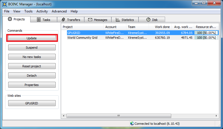Open the File menu
The width and height of the screenshot is (223, 129).
(7, 11)
